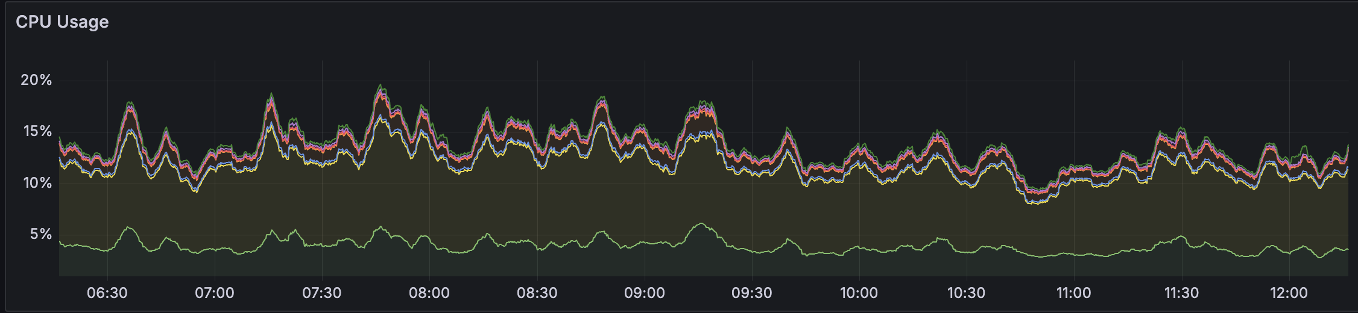Screen dimensions: 1358x313
Task: Select the 07:30 tick on time axis
Action: [322, 293]
